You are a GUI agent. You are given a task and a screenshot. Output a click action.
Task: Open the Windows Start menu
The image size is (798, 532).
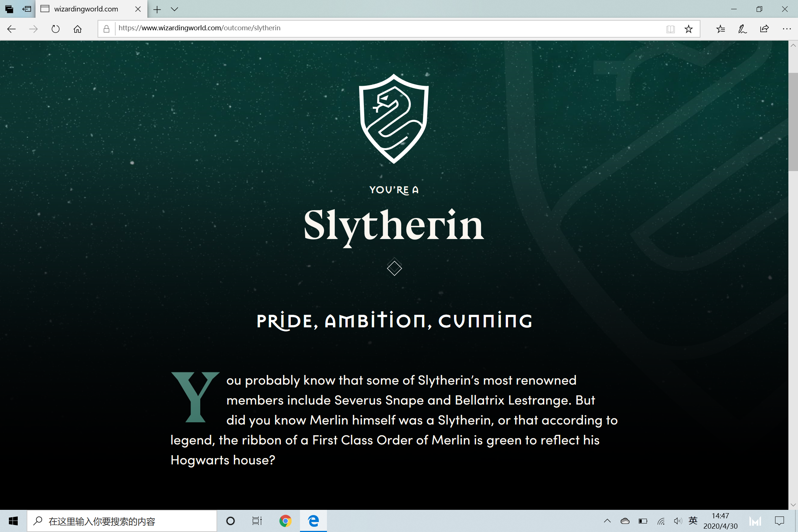click(x=13, y=521)
